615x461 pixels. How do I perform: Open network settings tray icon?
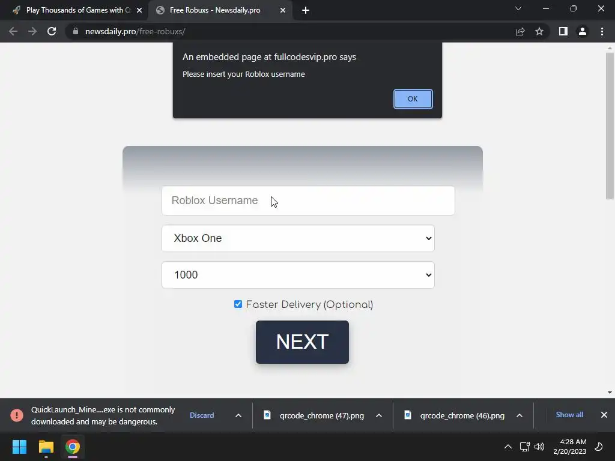pyautogui.click(x=525, y=447)
